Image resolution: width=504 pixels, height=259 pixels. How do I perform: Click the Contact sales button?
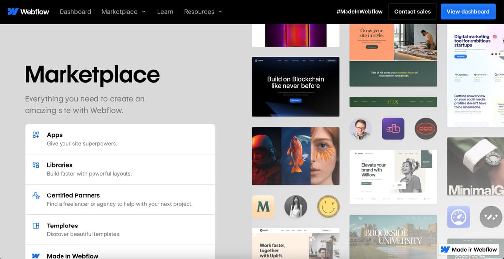(412, 12)
